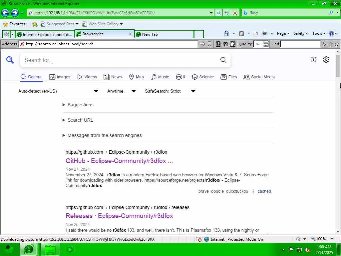Click the Print icon
Screen dimensions: 341x256
[265, 33]
